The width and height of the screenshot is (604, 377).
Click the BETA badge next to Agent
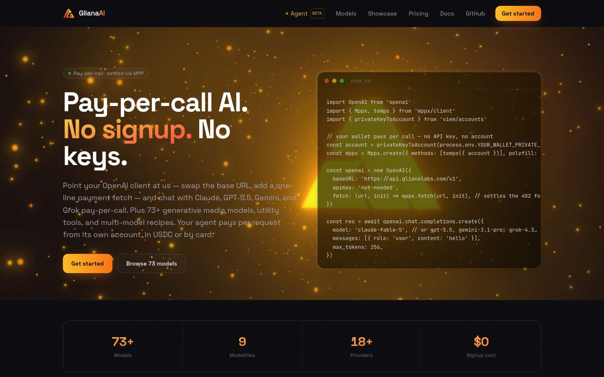pos(317,13)
